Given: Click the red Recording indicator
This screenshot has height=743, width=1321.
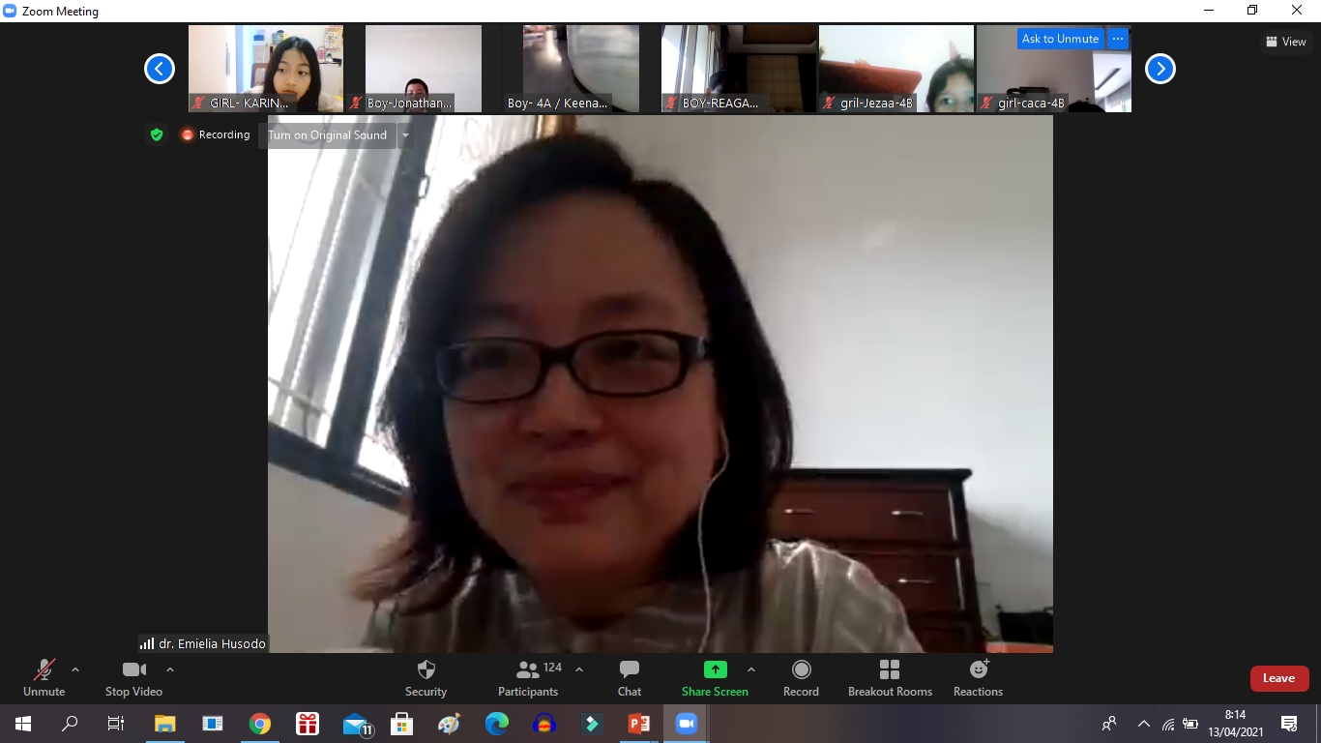Looking at the screenshot, I should (216, 134).
